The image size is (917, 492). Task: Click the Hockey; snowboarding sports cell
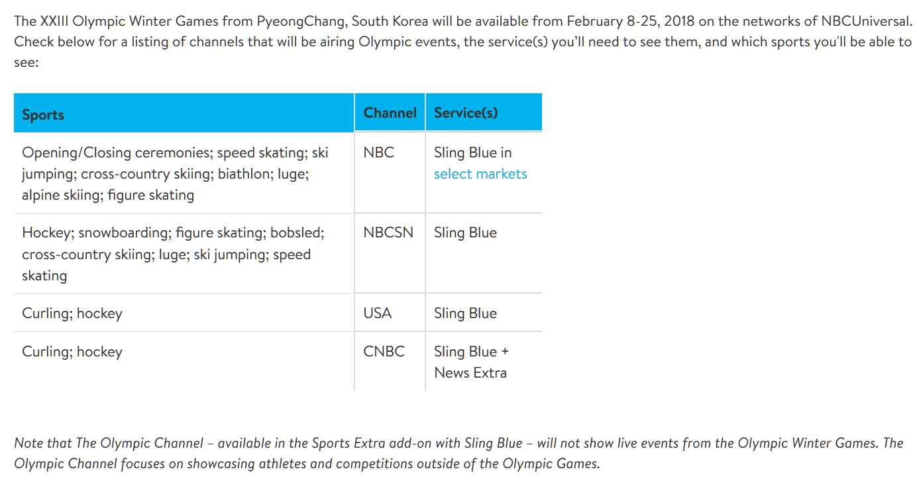(x=184, y=253)
